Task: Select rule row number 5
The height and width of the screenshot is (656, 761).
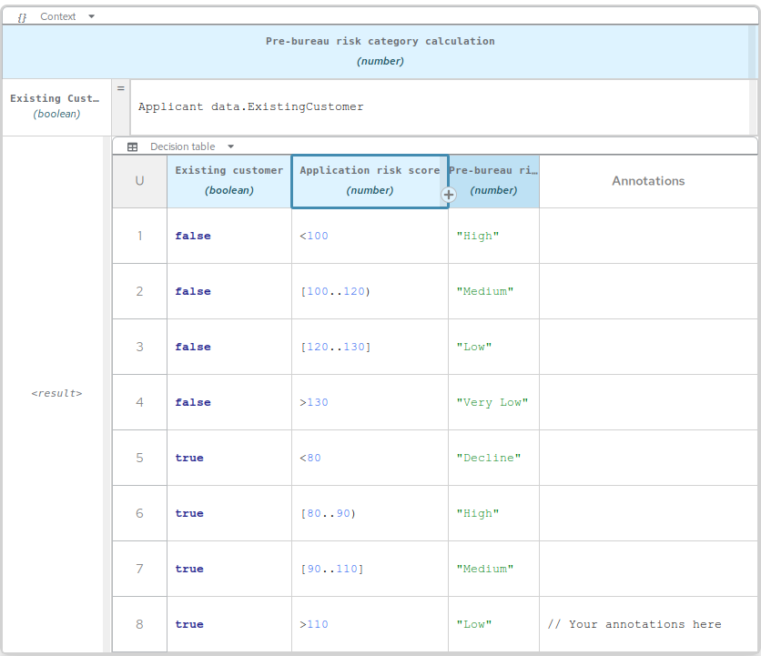Action: [140, 458]
